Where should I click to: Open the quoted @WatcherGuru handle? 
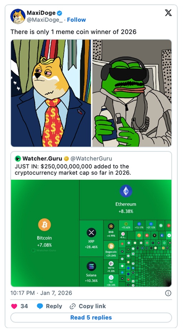[x=91, y=159]
